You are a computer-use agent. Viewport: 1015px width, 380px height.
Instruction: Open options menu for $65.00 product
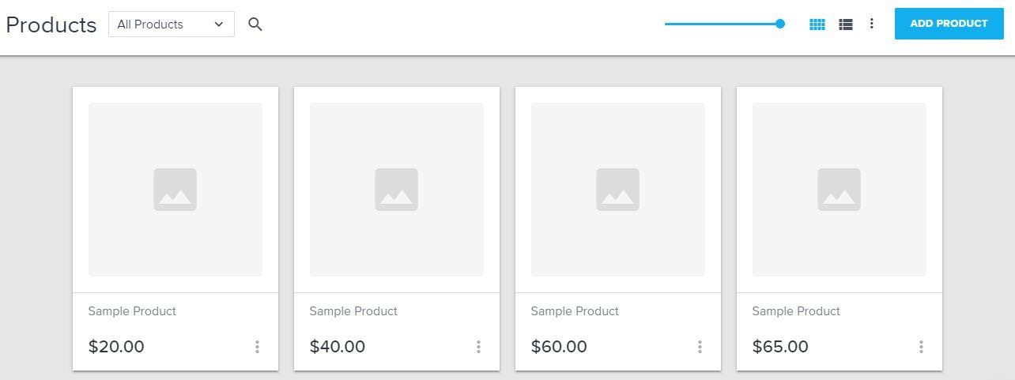coord(921,347)
